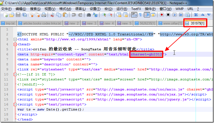
Task: Click the highlighted charset=gb2312 text
Action: coord(147,55)
